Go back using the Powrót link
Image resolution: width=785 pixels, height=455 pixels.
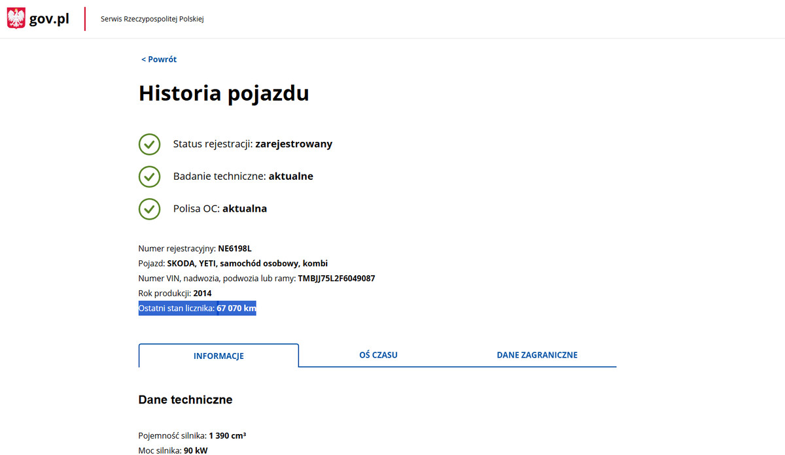[159, 59]
